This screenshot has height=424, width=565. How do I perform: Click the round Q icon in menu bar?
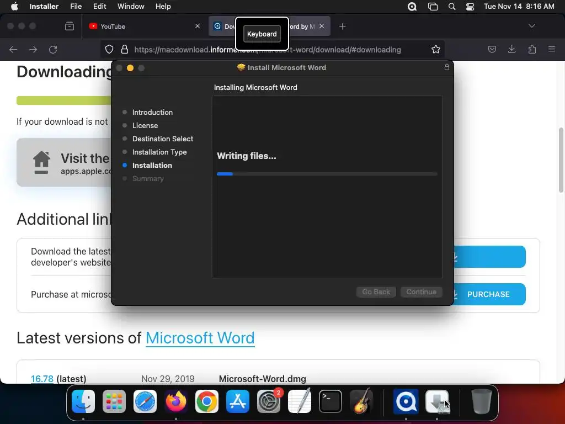[412, 7]
